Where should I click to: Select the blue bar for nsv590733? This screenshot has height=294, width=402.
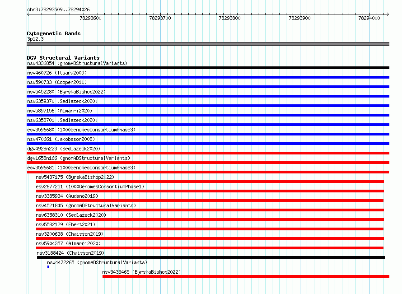tap(208, 87)
